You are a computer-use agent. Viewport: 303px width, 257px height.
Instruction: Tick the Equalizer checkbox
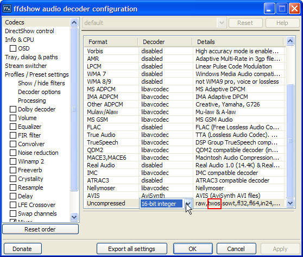13,127
